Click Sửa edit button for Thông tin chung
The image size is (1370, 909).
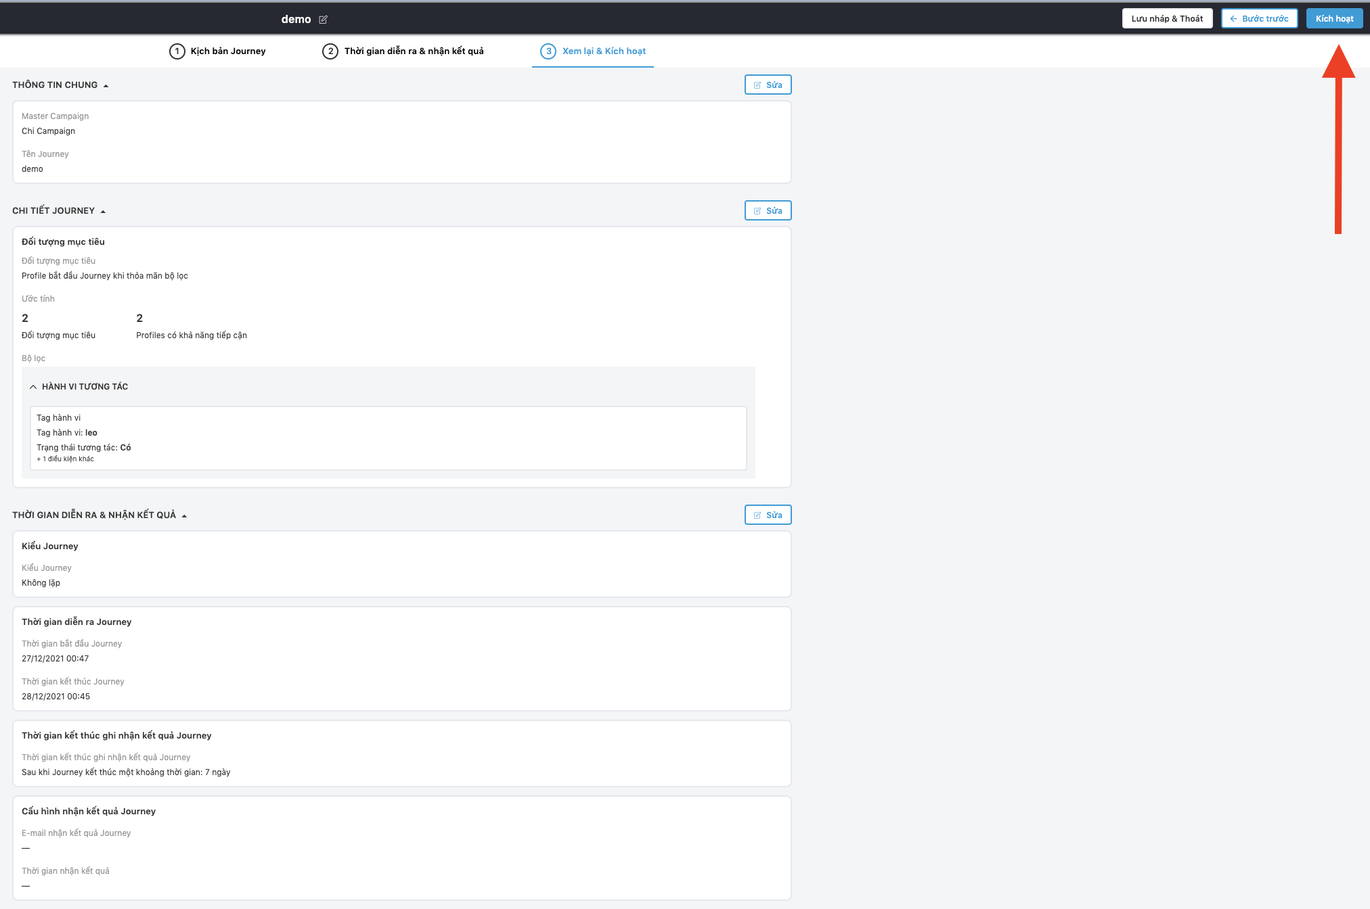768,85
